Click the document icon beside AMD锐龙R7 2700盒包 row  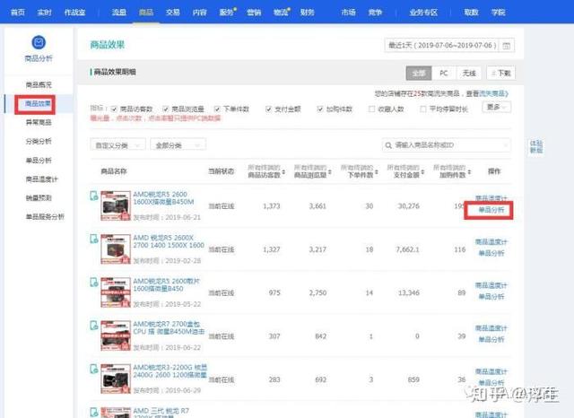(x=93, y=326)
